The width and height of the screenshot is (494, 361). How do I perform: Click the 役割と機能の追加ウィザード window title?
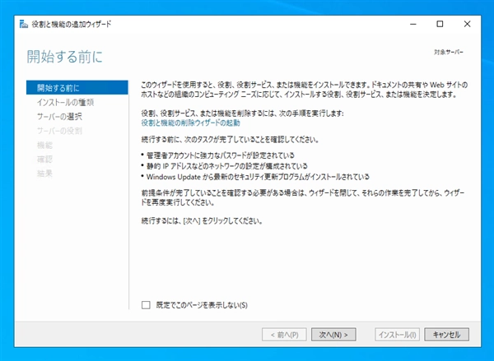point(72,24)
